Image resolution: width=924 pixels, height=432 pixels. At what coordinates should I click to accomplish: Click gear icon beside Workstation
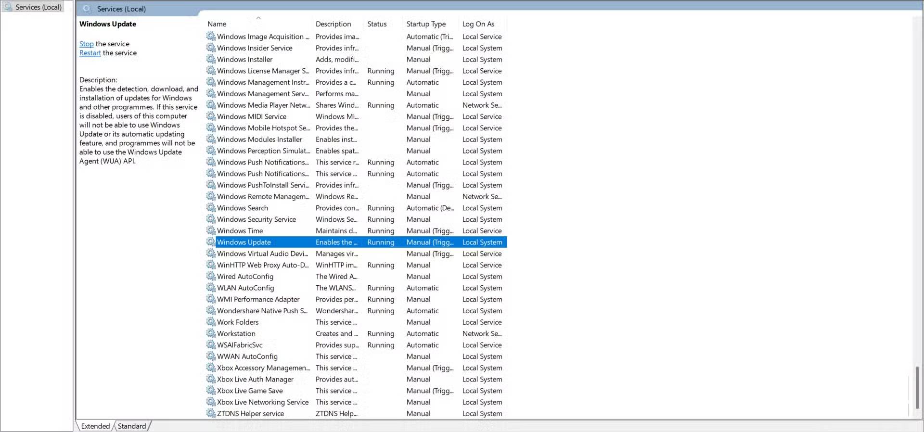211,333
